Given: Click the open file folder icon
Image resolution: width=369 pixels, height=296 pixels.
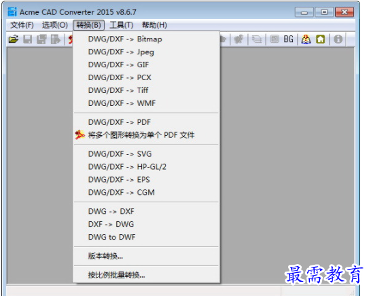Looking at the screenshot, I should pos(14,39).
